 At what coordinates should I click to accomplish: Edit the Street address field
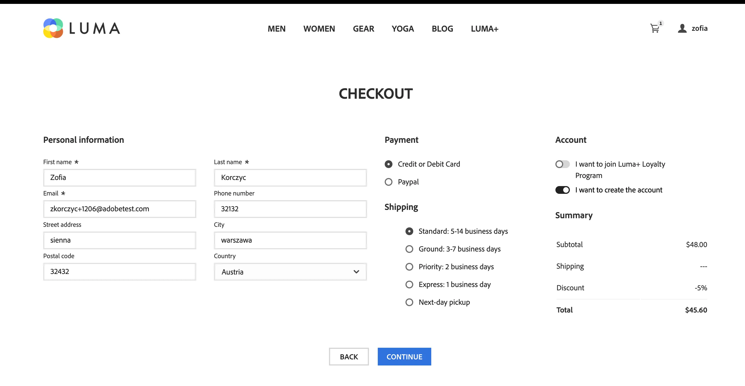(120, 240)
